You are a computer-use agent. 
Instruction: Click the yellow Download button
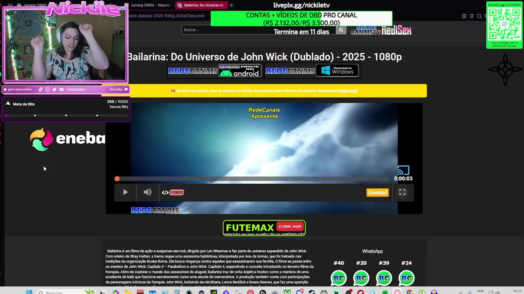point(377,193)
